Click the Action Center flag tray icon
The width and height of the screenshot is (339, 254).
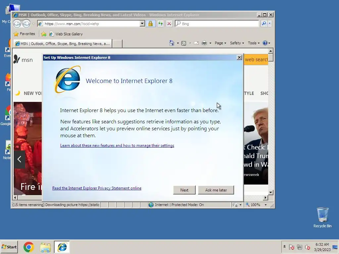[x=291, y=247]
